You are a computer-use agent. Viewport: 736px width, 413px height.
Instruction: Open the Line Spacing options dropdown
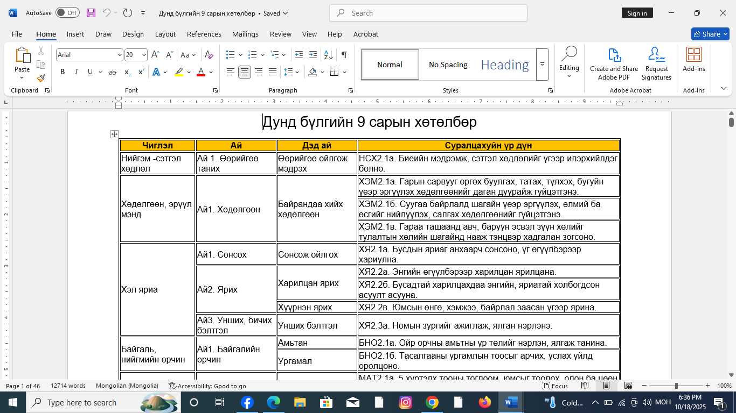click(x=291, y=72)
